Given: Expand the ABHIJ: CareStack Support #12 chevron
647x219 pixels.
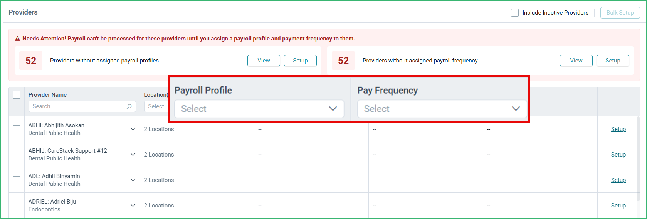Looking at the screenshot, I should pos(133,155).
